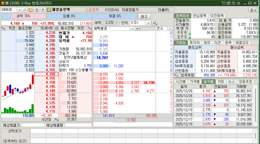Click the stock code input 049630
This screenshot has height=144, width=260.
click(x=9, y=10)
